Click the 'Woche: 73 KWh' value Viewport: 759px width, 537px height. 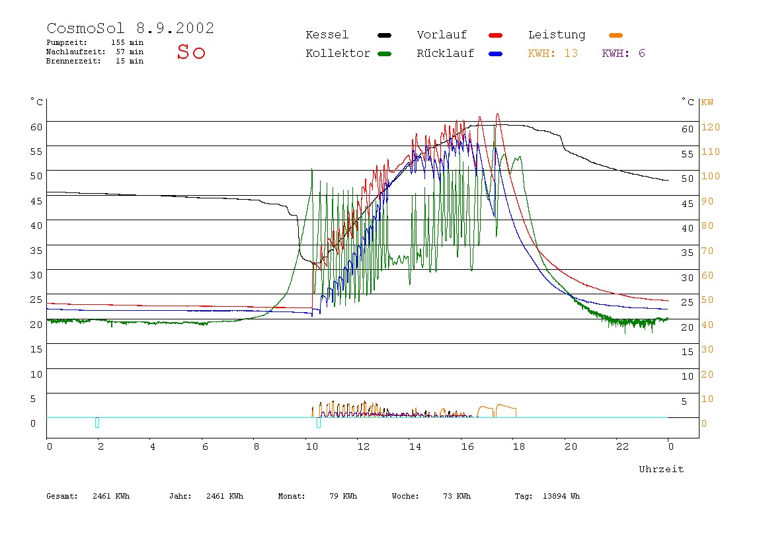pyautogui.click(x=431, y=496)
